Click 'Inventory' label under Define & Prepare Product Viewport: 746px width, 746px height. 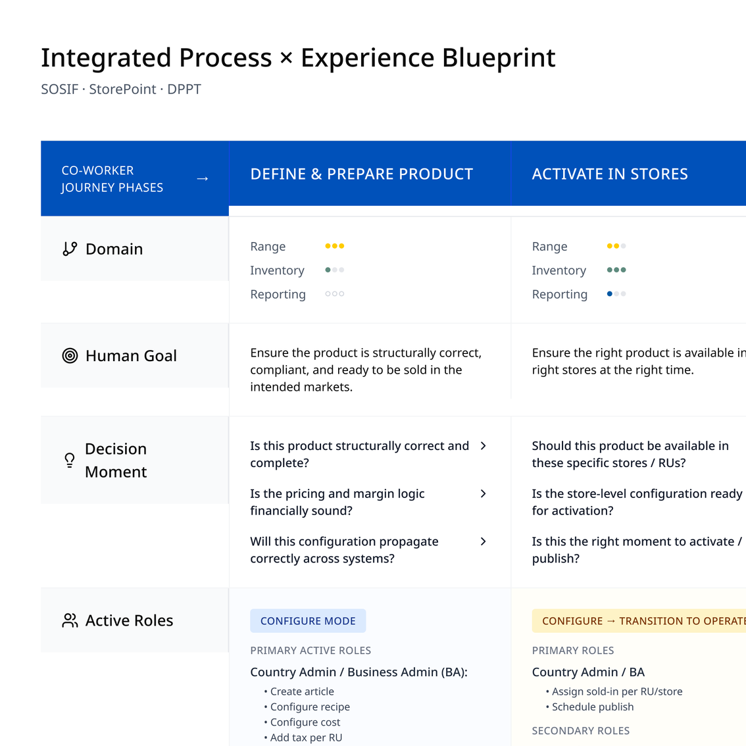coord(278,270)
